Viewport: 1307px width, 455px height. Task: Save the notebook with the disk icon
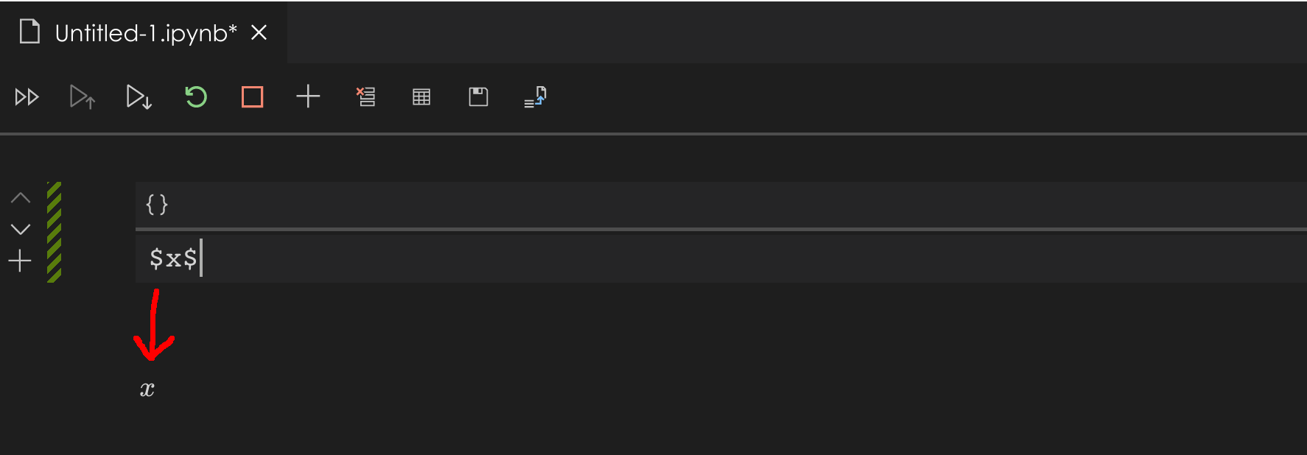[x=478, y=96]
